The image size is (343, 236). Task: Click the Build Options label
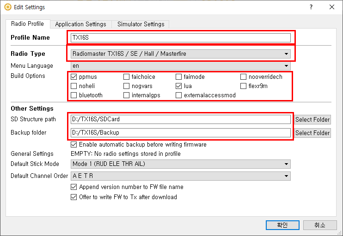[28, 76]
